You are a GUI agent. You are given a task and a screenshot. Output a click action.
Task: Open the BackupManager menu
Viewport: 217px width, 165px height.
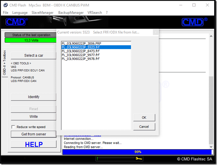click(x=71, y=13)
